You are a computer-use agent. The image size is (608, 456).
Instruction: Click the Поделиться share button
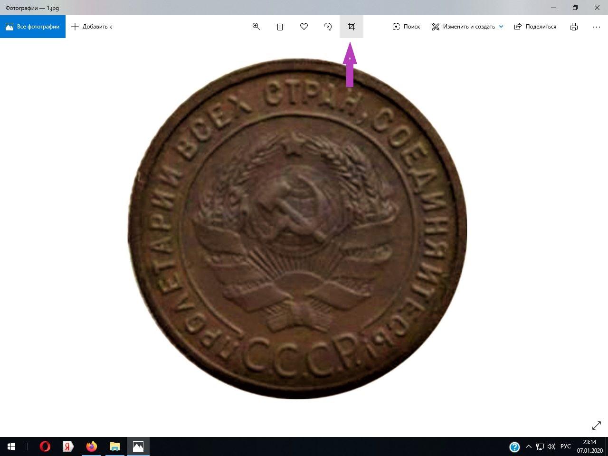pos(535,27)
